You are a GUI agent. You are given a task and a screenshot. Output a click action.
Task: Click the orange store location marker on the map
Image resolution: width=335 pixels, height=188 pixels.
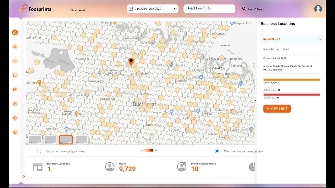[x=131, y=62]
